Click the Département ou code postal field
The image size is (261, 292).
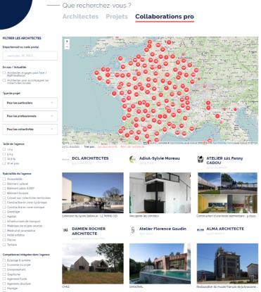30,56
